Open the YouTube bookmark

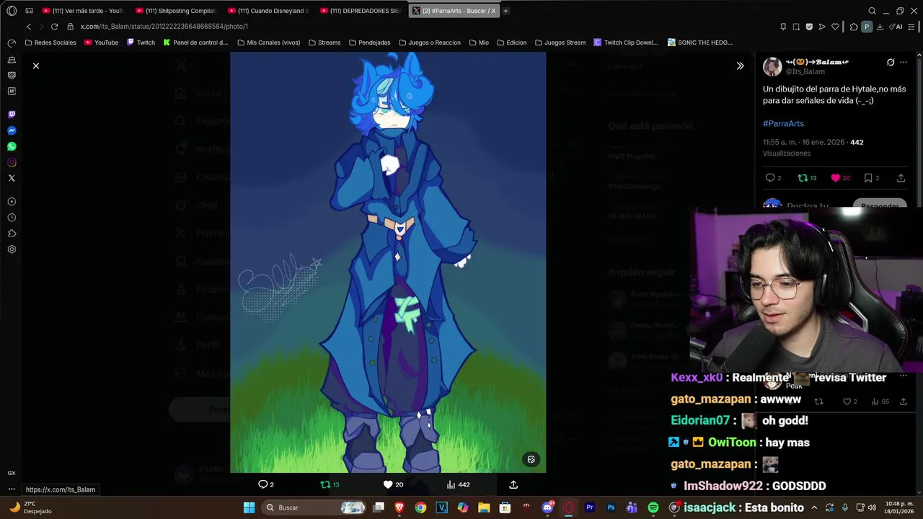pyautogui.click(x=101, y=43)
